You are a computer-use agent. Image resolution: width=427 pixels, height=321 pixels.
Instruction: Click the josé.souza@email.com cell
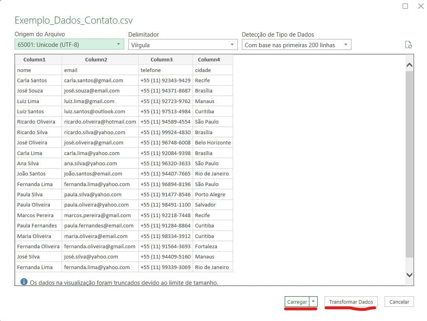click(100, 91)
